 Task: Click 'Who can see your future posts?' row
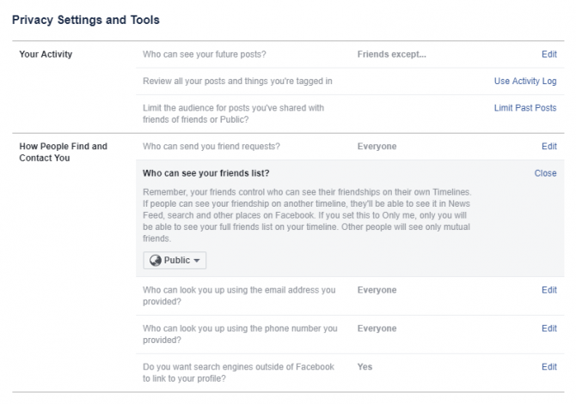(x=204, y=54)
